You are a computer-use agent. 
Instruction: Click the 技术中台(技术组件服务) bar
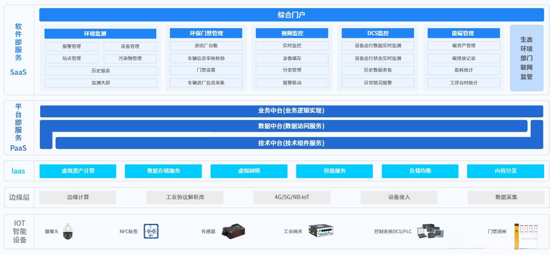[x=291, y=143]
